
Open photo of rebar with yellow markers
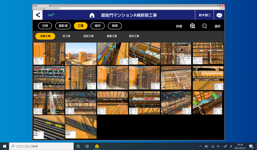pos(49,127)
